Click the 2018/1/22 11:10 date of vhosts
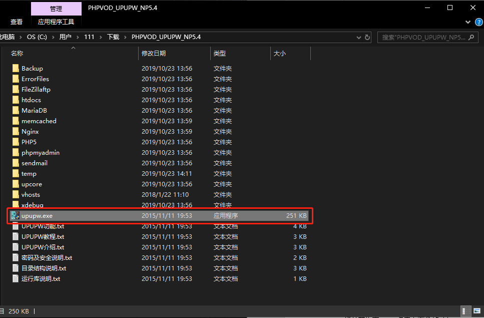Screen dimensions: 484x318 [x=165, y=195]
